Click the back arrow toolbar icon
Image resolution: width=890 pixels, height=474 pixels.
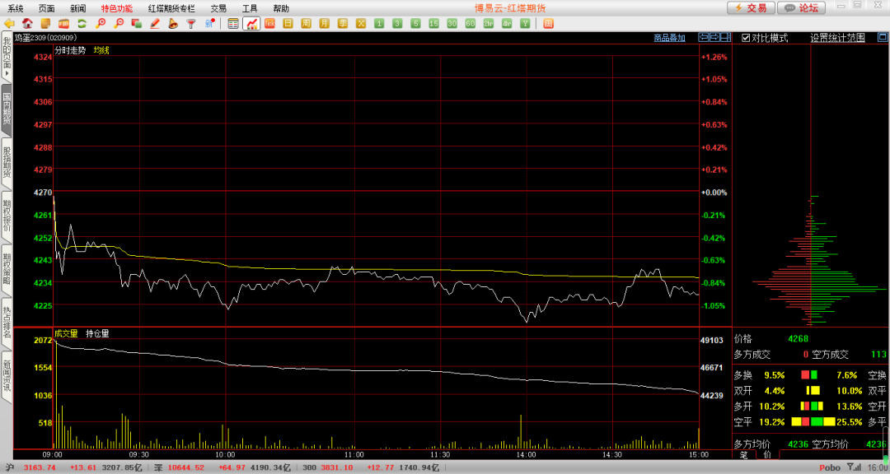(10, 24)
